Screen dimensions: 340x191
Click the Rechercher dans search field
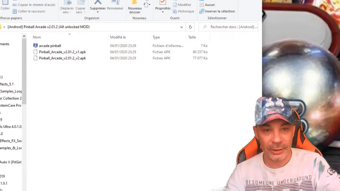(x=231, y=27)
